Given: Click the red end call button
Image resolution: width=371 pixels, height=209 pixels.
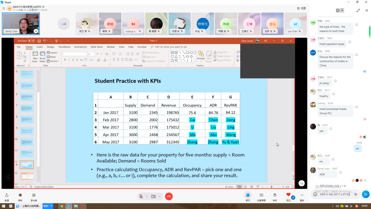Looking at the screenshot, I should pyautogui.click(x=169, y=196).
